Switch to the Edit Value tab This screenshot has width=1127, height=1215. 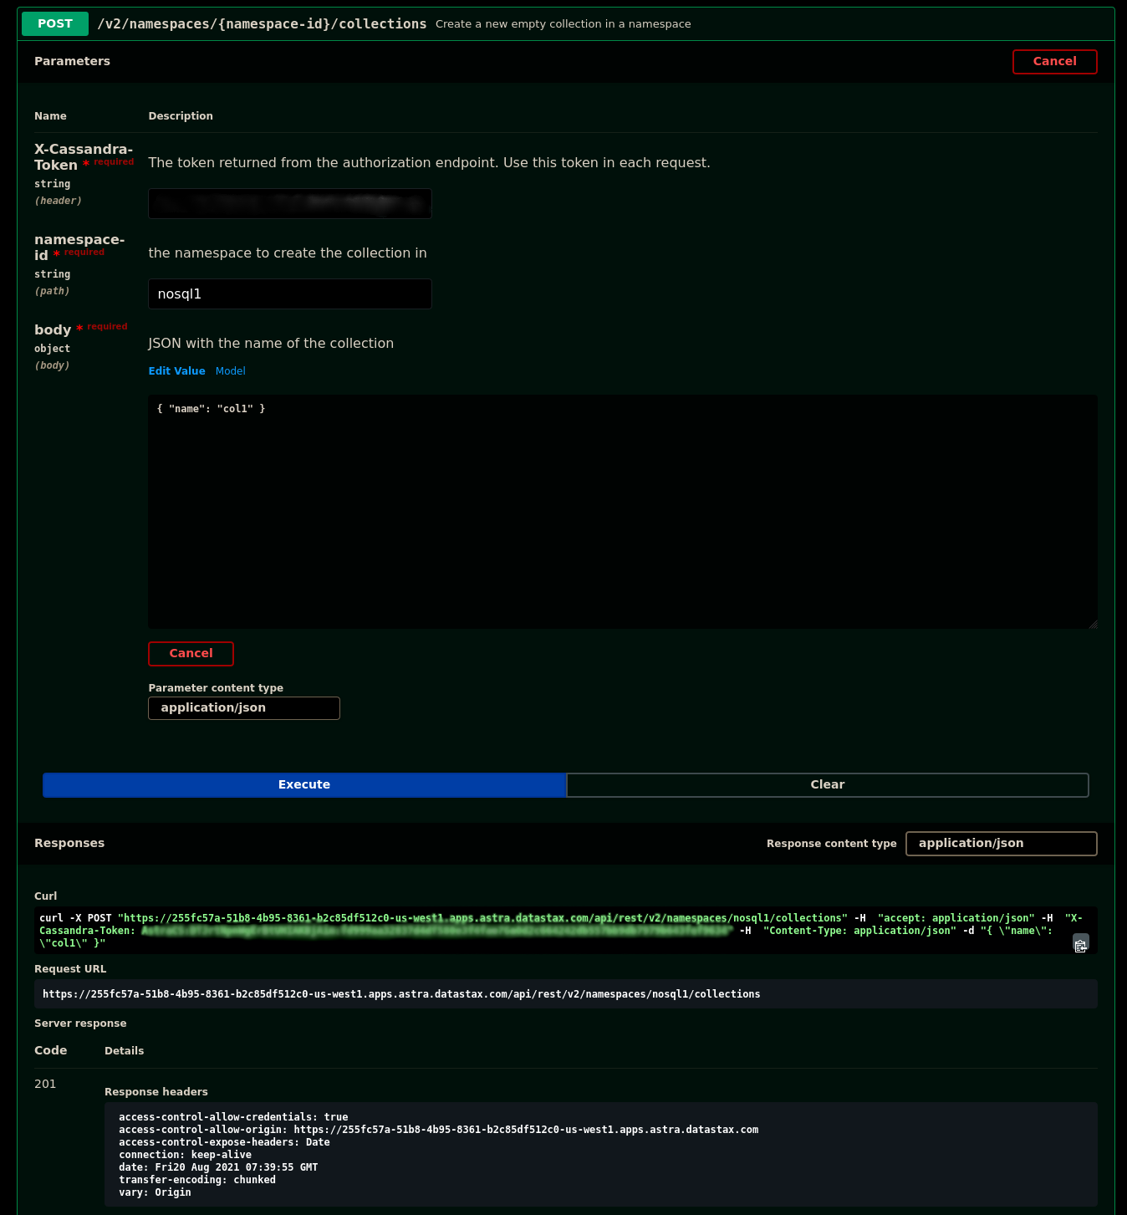[176, 370]
